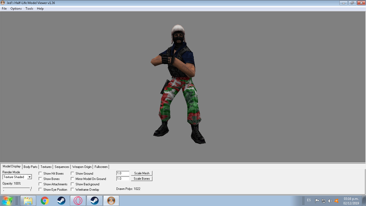
Task: Switch to Fullscreen tab
Action: [x=101, y=167]
